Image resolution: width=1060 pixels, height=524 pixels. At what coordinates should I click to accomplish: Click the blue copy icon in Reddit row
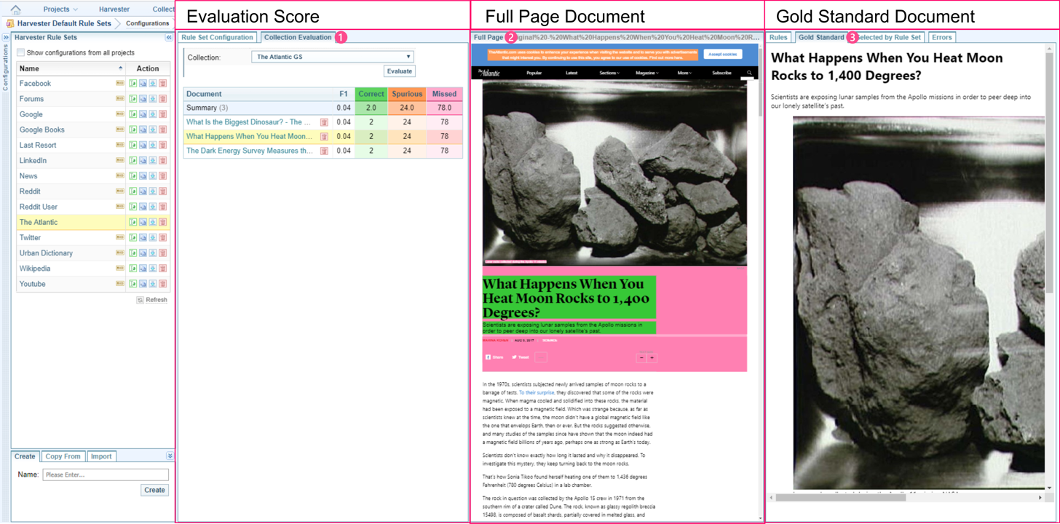pos(143,191)
